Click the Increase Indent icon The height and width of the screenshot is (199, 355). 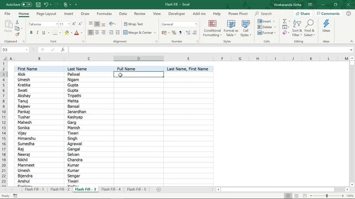click(118, 33)
